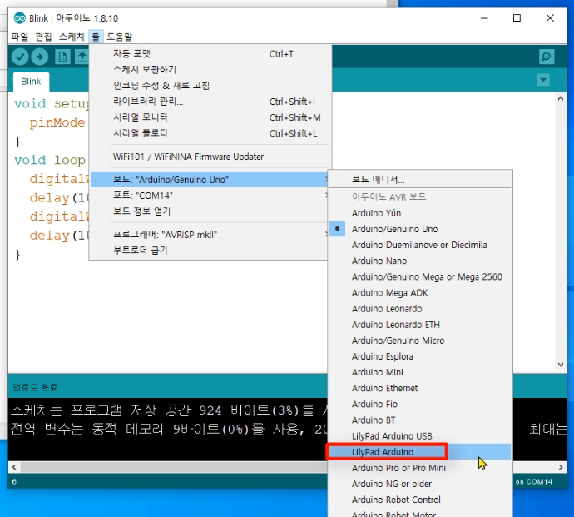Select Arduino Leonardo board
This screenshot has height=517, width=574.
tap(420, 309)
